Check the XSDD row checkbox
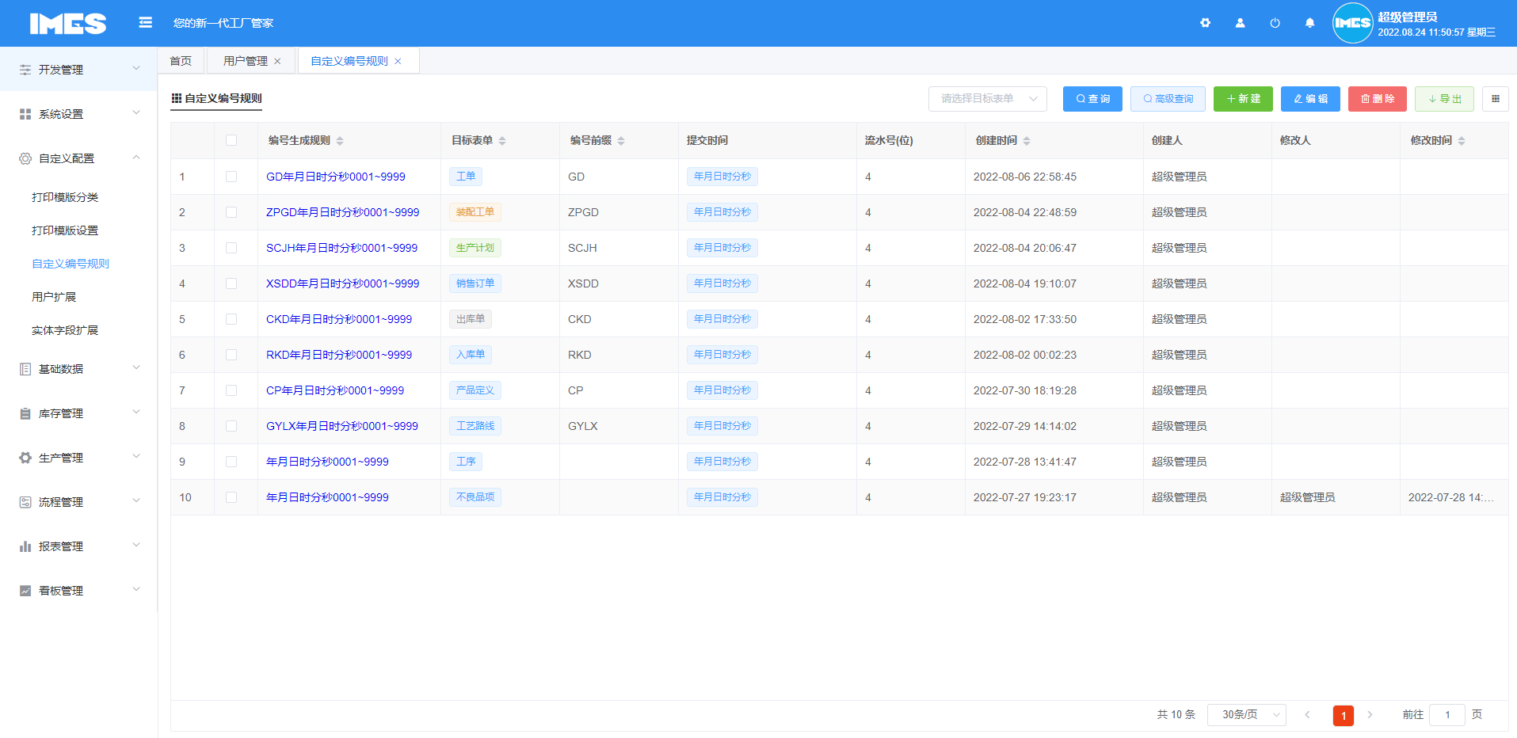 coord(231,283)
